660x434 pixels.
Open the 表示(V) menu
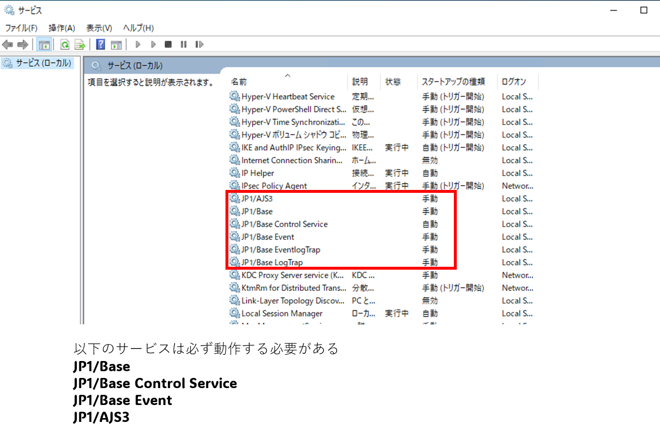pos(99,28)
